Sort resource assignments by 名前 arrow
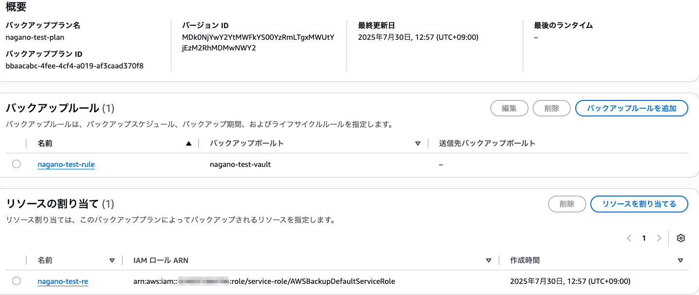The height and width of the screenshot is (295, 699). (112, 261)
